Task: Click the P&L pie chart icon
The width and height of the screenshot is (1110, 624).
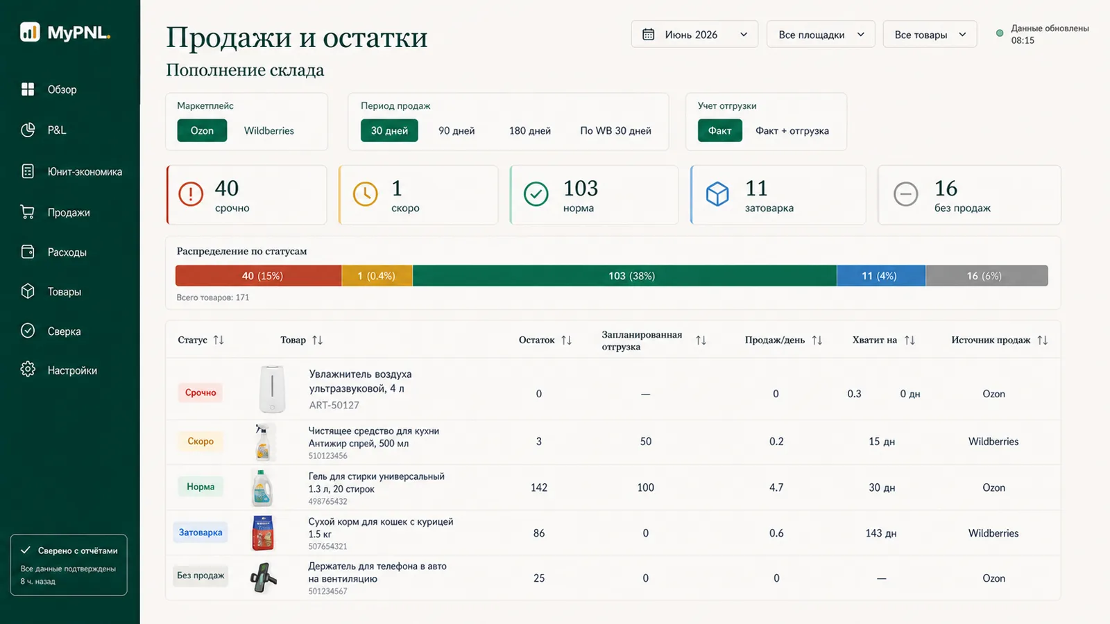Action: [28, 130]
